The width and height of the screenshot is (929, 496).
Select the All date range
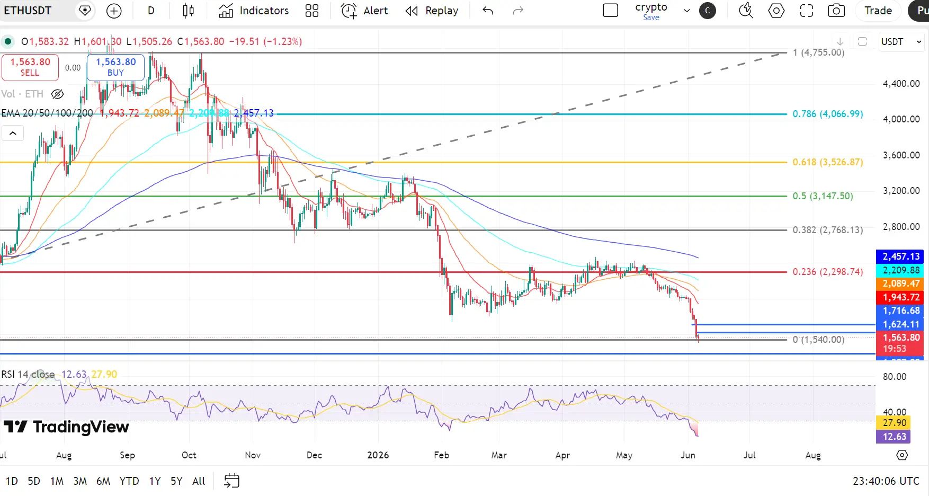[x=199, y=481]
